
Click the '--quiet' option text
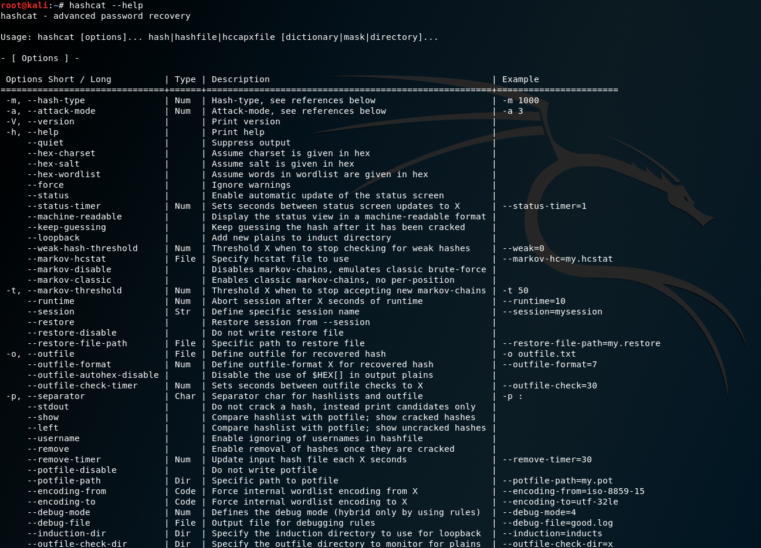point(46,143)
